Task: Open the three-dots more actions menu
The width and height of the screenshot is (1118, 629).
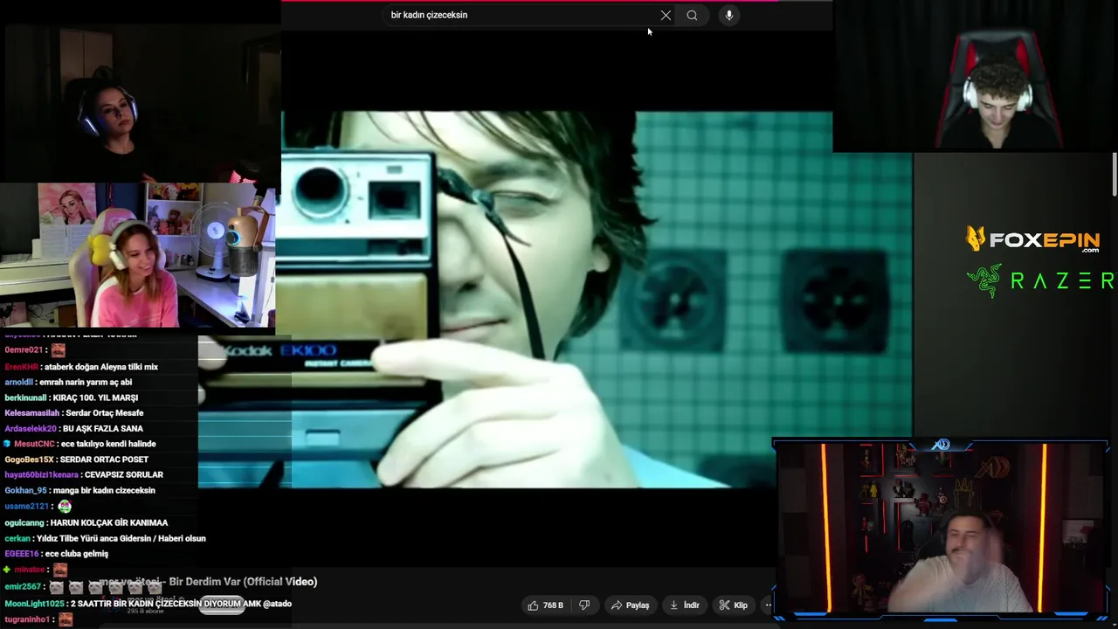Action: [x=768, y=605]
